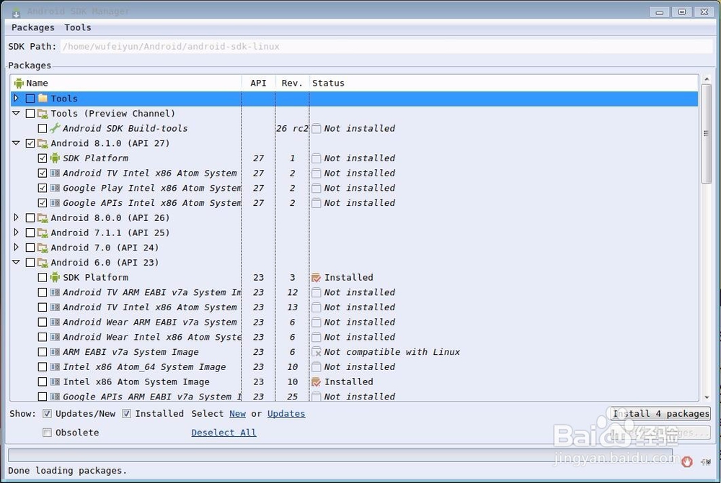Viewport: 721px width, 483px height.
Task: Click the Installed status icon for Intel x86 Atom System Image
Action: (316, 382)
